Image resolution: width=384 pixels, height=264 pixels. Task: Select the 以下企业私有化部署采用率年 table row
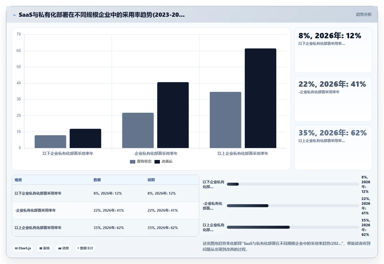tap(105, 193)
